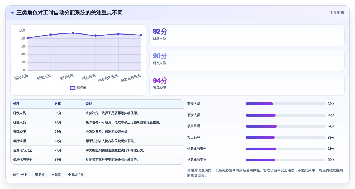Toggle the 指标值 legend swatch
The height and width of the screenshot is (189, 355).
click(73, 88)
